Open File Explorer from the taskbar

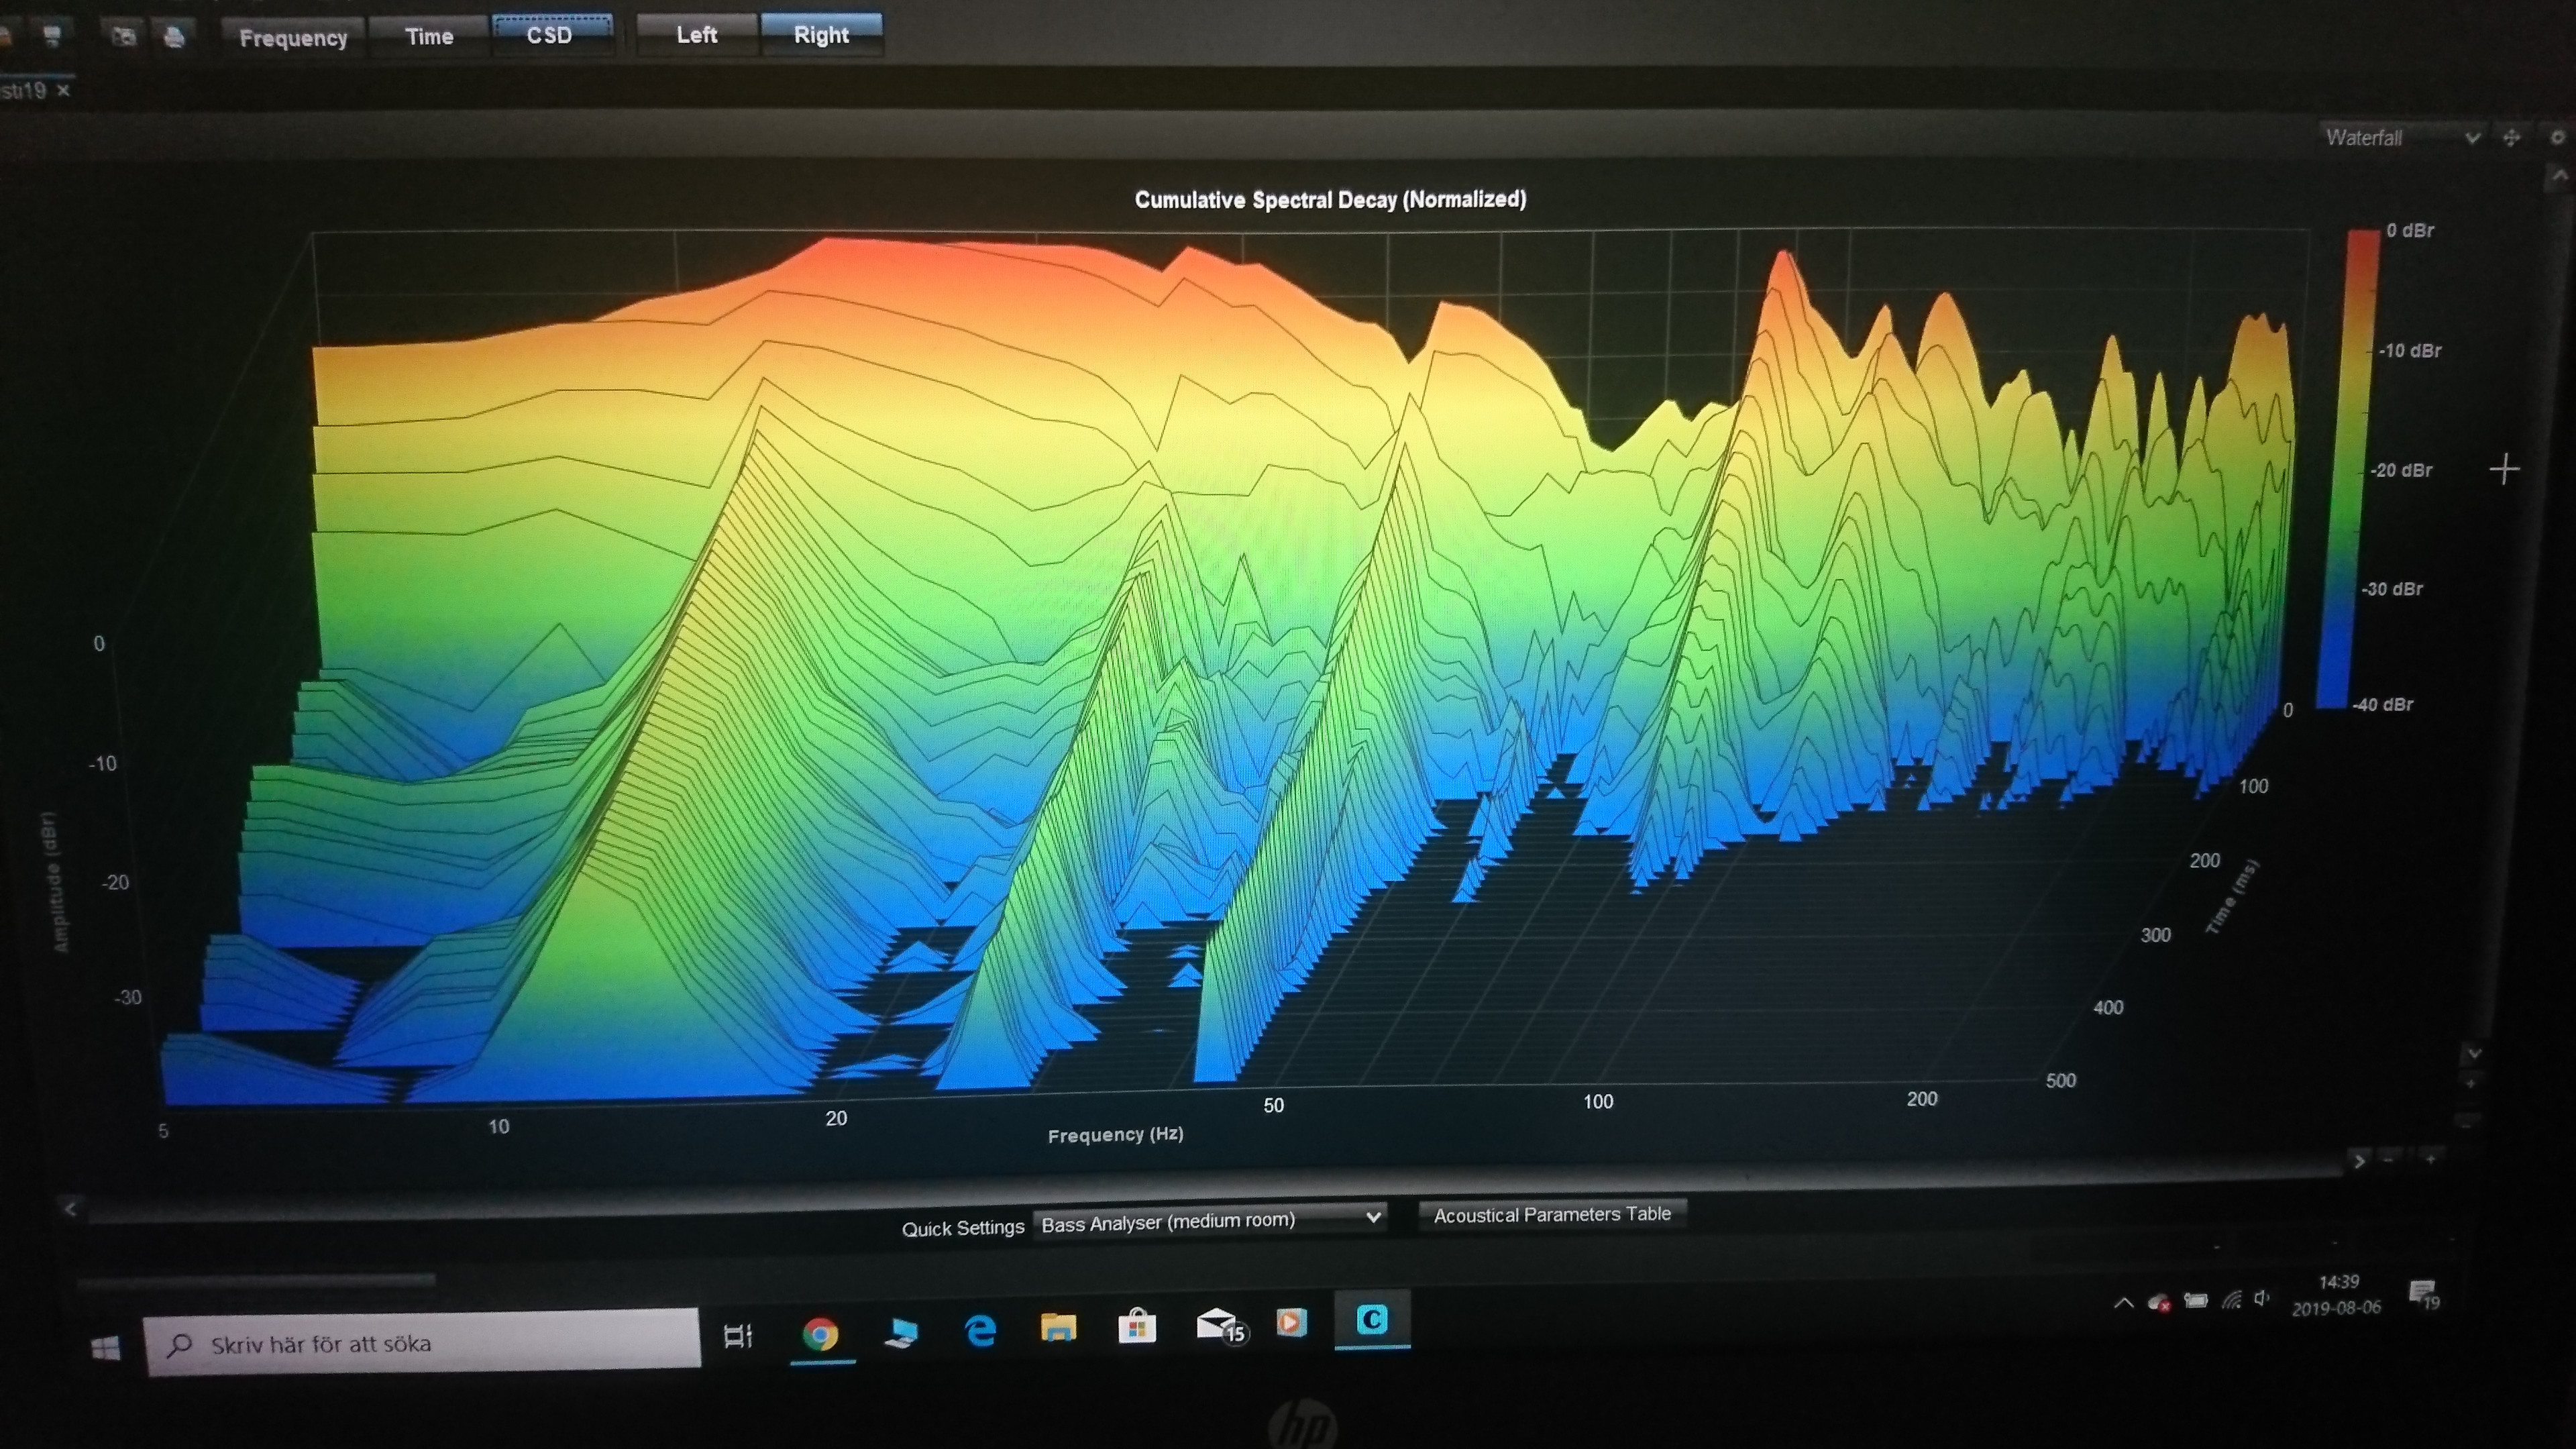[x=1058, y=1328]
